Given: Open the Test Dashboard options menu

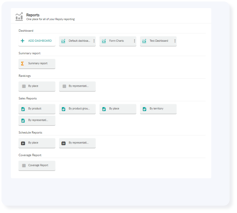Looking at the screenshot, I should coord(175,41).
